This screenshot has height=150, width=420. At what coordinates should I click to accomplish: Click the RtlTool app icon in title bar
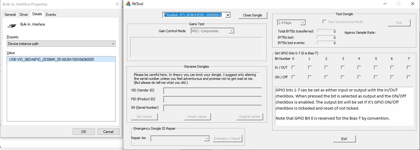[x=128, y=4]
